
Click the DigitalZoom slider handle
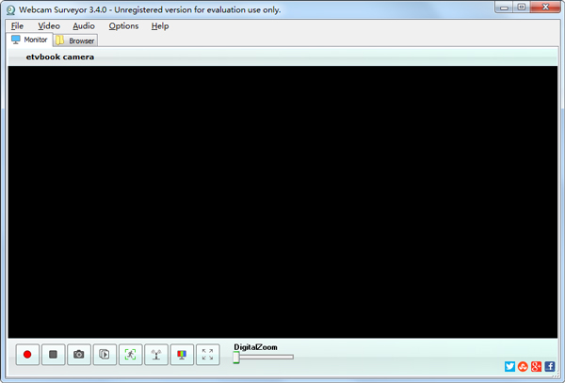[236, 358]
